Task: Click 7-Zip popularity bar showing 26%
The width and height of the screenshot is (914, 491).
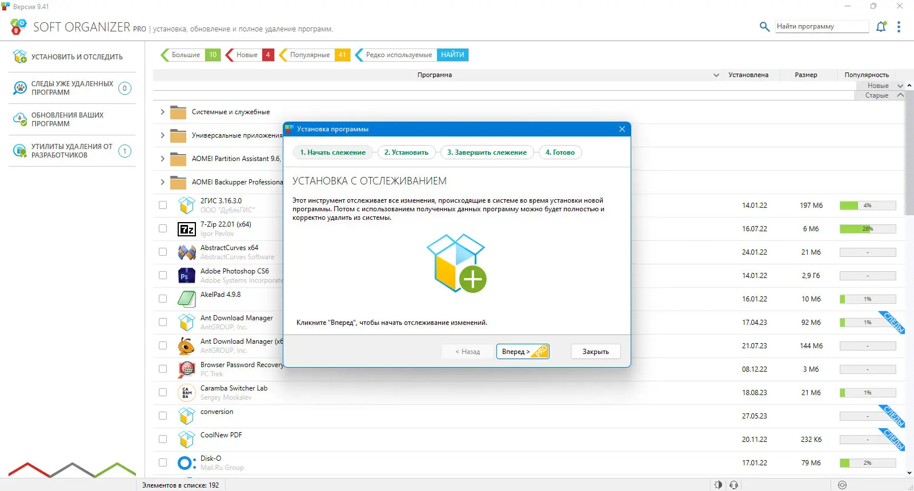Action: point(868,229)
